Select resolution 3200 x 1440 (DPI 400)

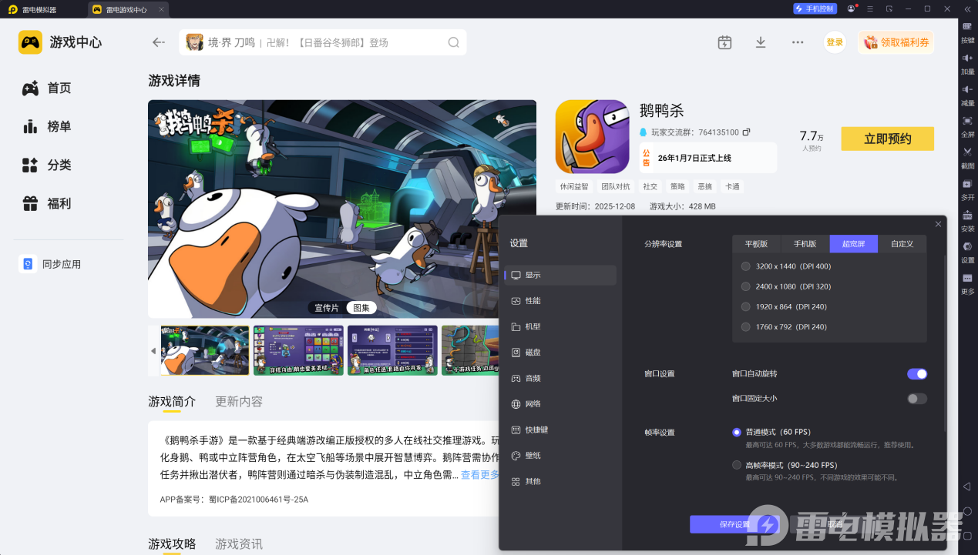click(x=745, y=266)
